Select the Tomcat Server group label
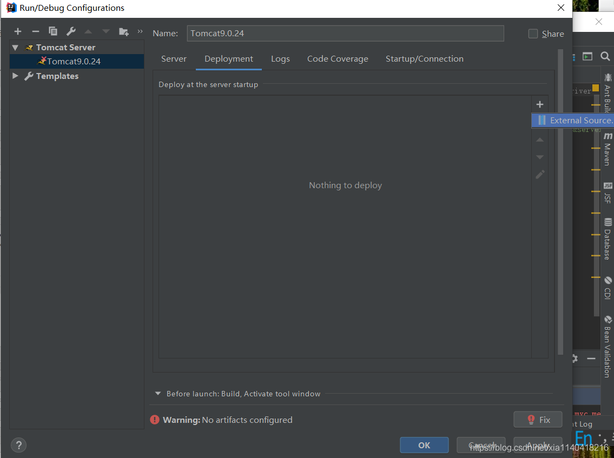Image resolution: width=614 pixels, height=458 pixels. click(x=66, y=48)
